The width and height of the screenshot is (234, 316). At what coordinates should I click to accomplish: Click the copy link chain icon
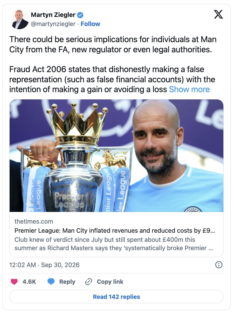pos(89,282)
